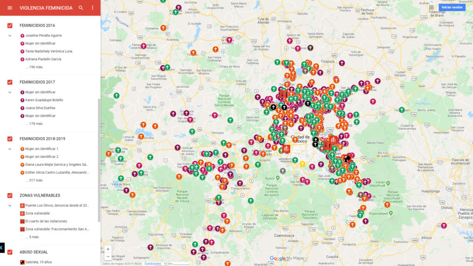The width and height of the screenshot is (473, 266).
Task: Uncheck the Feminicidios 2016 layer
Action: coord(10,26)
